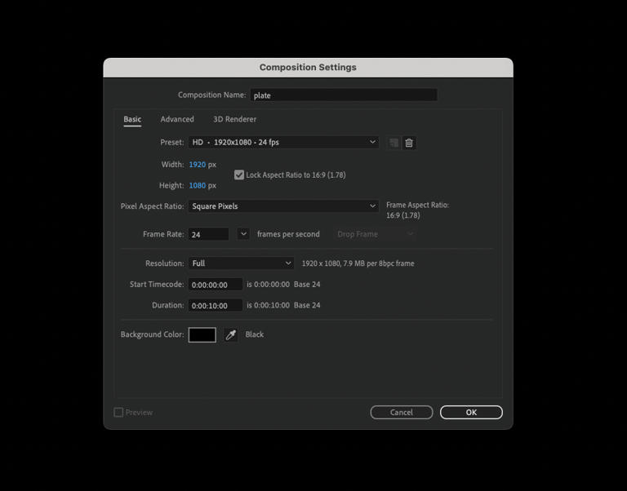The width and height of the screenshot is (627, 491).
Task: Click the Composition Name text field
Action: pos(343,95)
